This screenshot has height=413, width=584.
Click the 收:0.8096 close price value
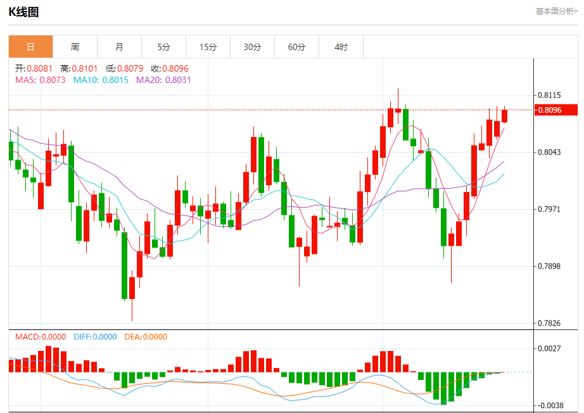(x=170, y=68)
